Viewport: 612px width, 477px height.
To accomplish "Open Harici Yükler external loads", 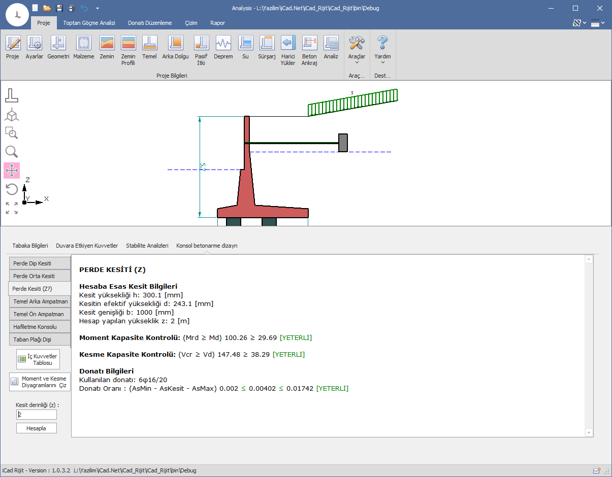I will (288, 51).
